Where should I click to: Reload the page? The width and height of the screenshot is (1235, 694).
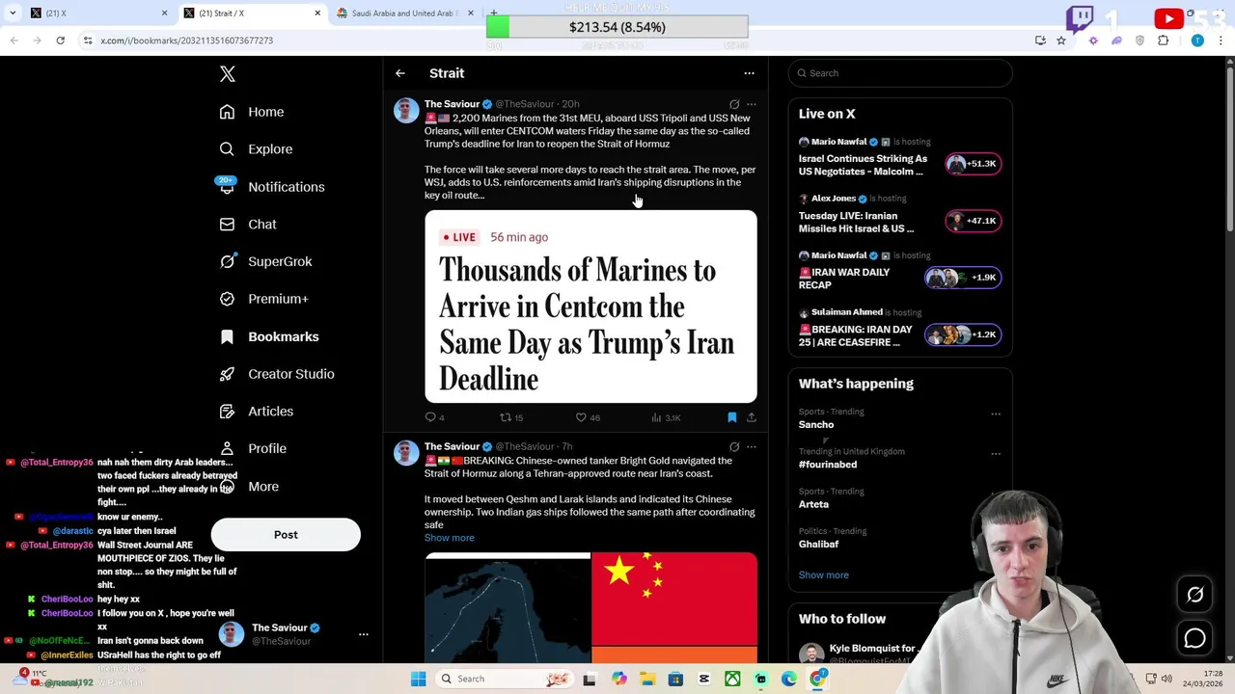point(60,40)
